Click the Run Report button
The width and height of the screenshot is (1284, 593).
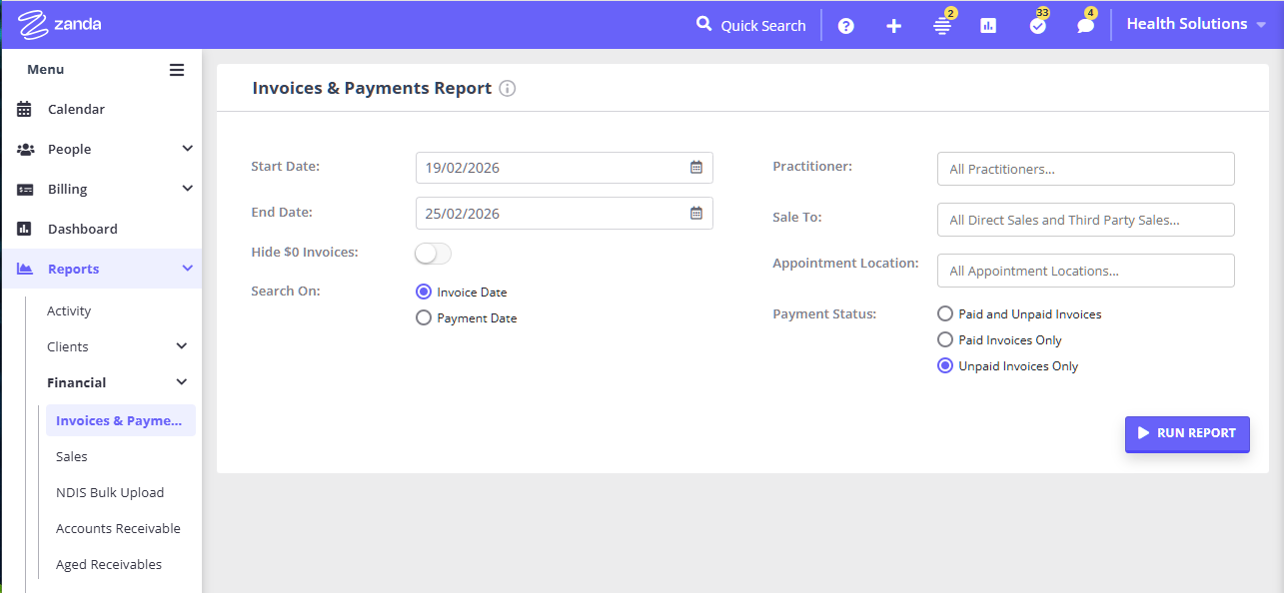click(x=1186, y=433)
